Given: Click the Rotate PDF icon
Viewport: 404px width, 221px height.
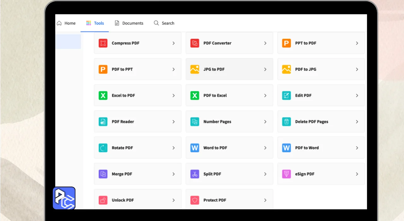Looking at the screenshot, I should [x=103, y=148].
